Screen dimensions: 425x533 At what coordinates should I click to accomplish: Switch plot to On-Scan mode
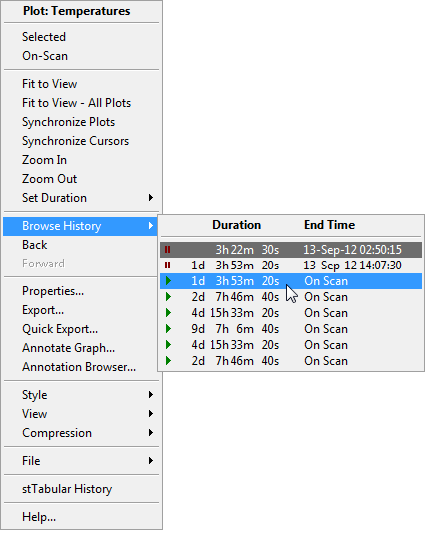tap(45, 56)
